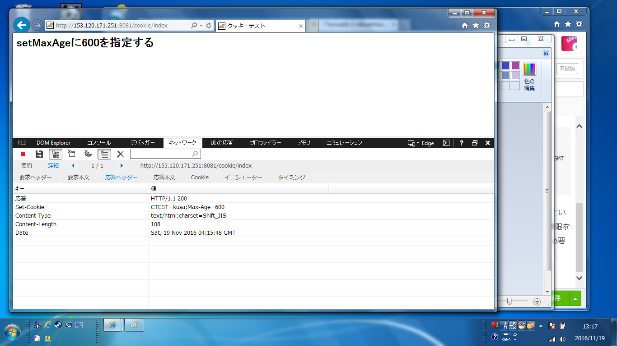Image resolution: width=617 pixels, height=346 pixels.
Task: Unpin the F12 developer tools window
Action: pos(474,143)
